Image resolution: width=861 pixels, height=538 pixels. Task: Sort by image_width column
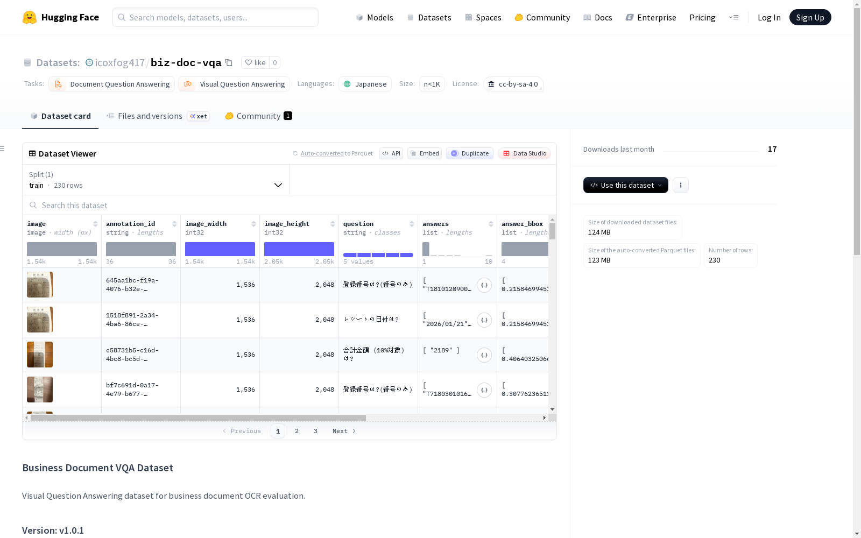pos(253,224)
